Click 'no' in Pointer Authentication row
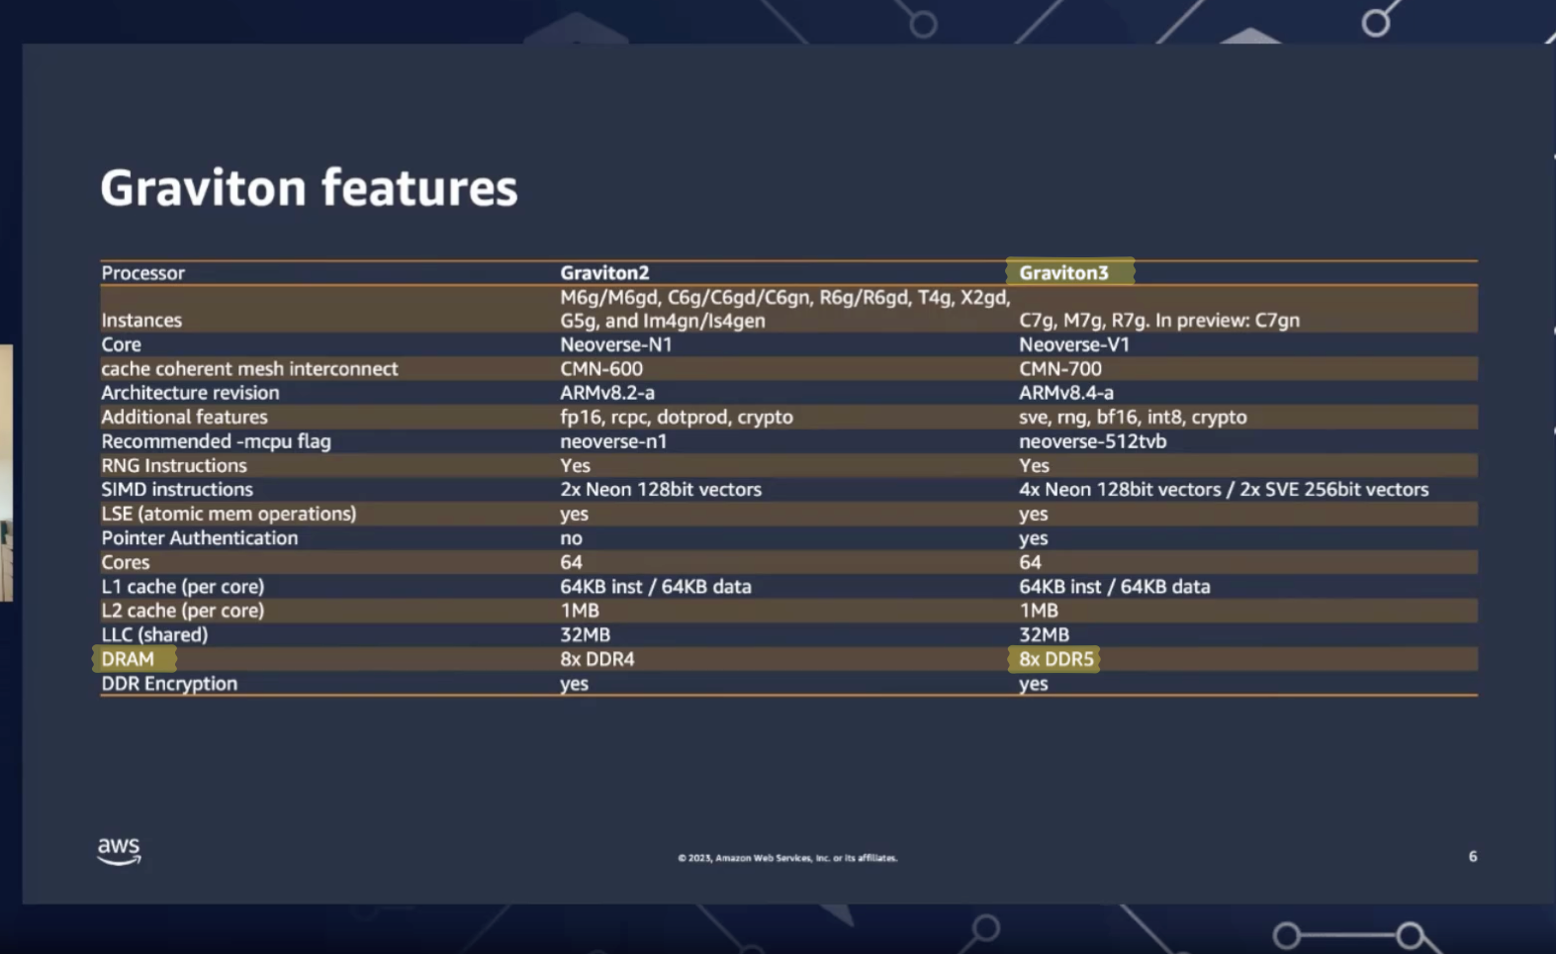Image resolution: width=1556 pixels, height=954 pixels. pos(571,538)
